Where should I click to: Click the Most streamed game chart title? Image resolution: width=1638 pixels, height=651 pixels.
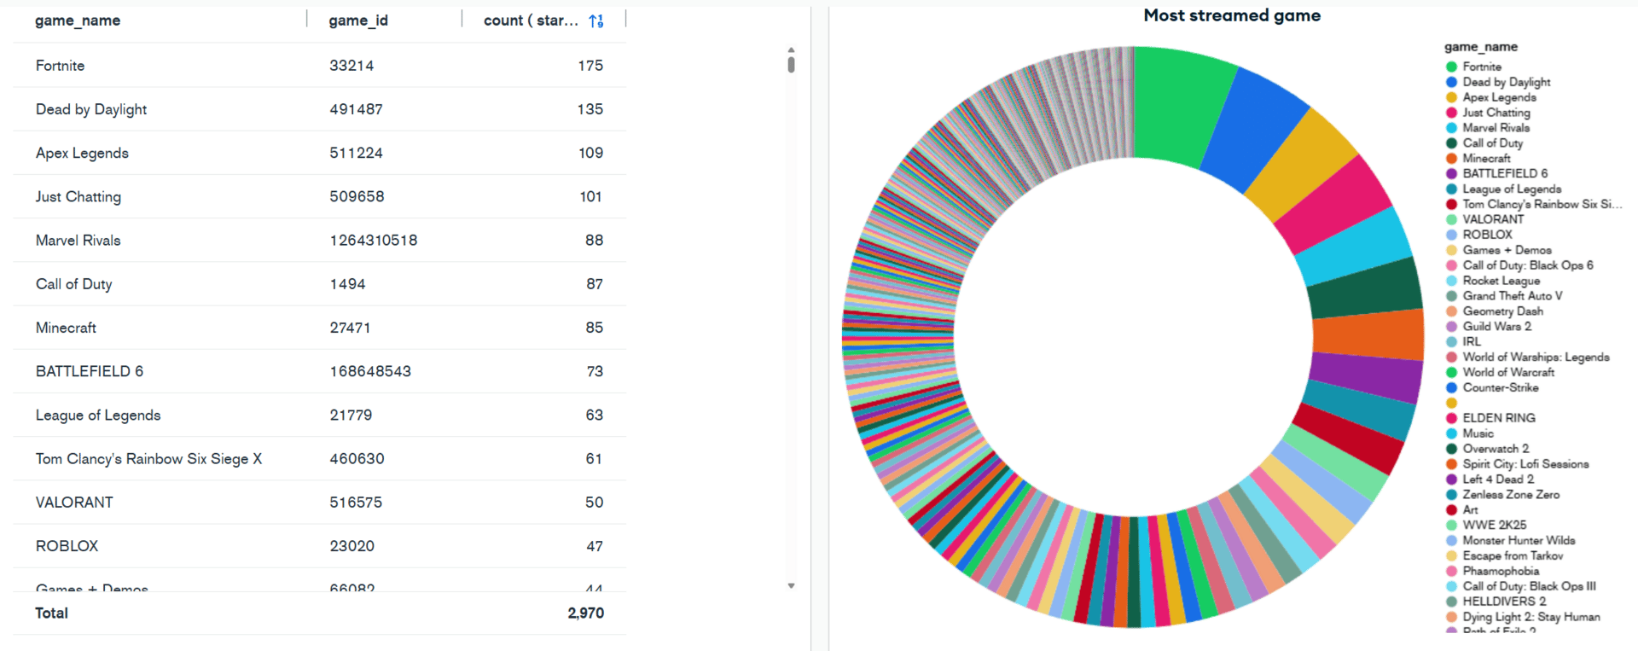pos(1232,15)
